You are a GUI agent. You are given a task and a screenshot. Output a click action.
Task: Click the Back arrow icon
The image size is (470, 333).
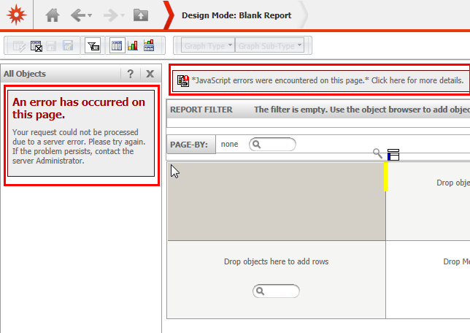[78, 15]
